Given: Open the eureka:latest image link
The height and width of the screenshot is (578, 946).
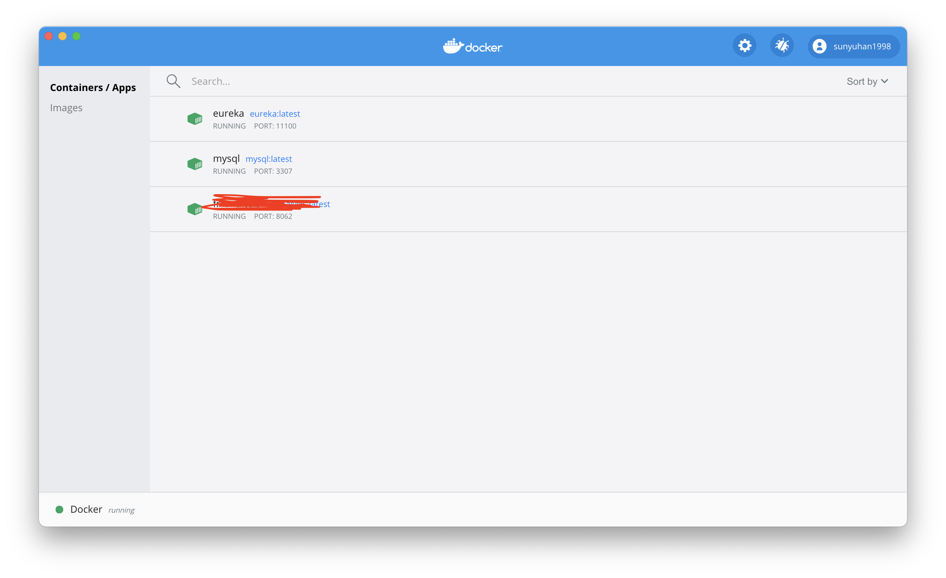Looking at the screenshot, I should [275, 114].
